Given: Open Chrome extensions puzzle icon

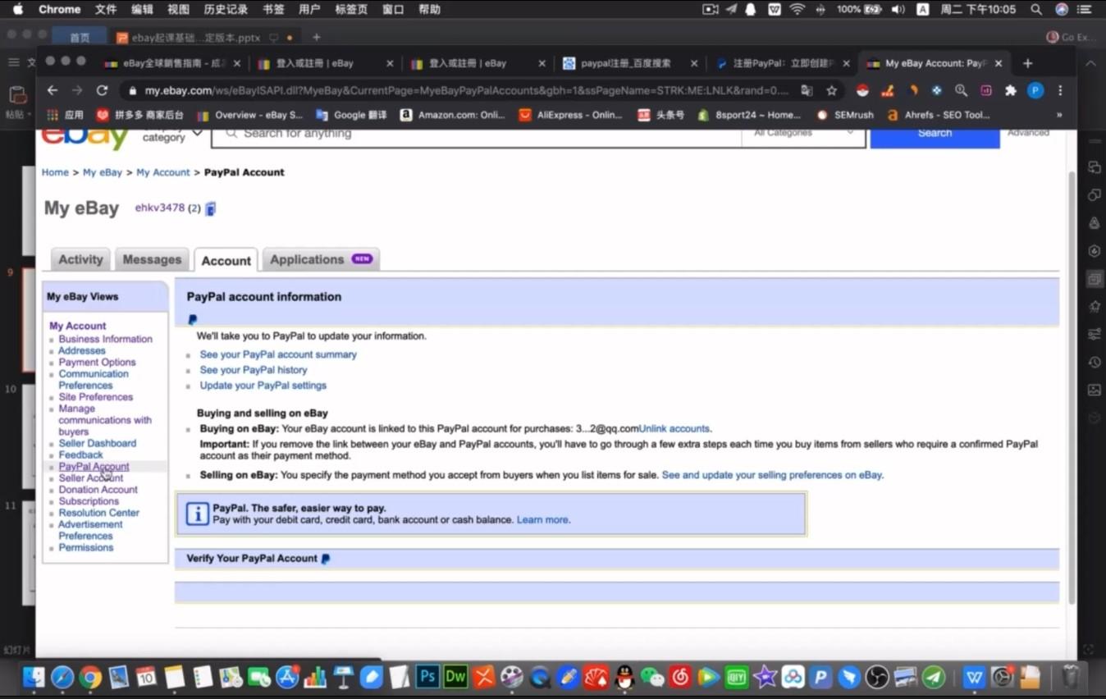Looking at the screenshot, I should click(x=1010, y=90).
